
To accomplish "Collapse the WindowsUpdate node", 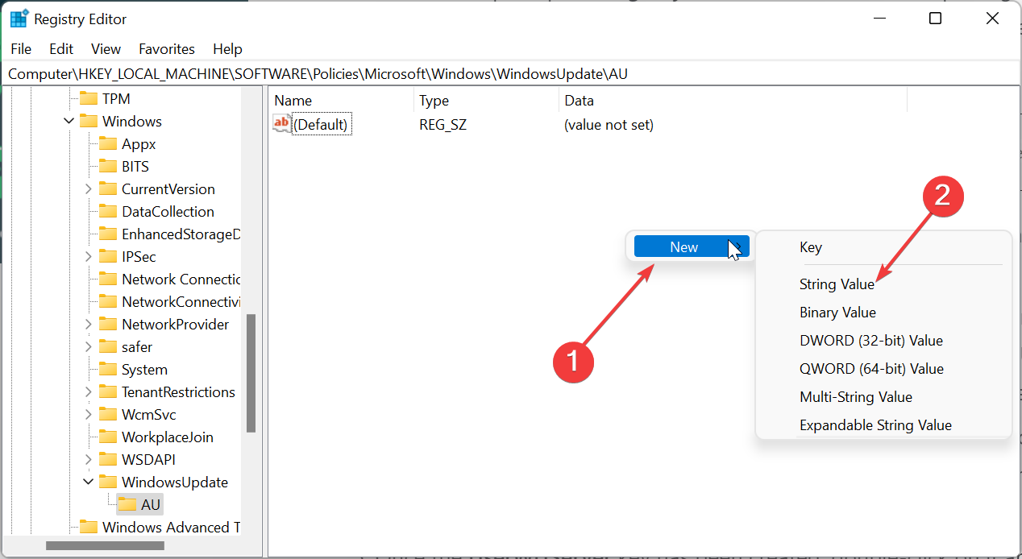I will tap(88, 482).
